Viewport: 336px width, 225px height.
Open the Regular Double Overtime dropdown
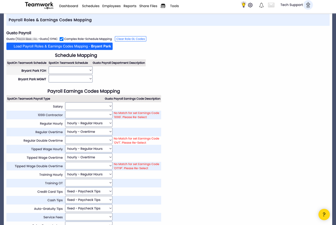[x=89, y=140]
